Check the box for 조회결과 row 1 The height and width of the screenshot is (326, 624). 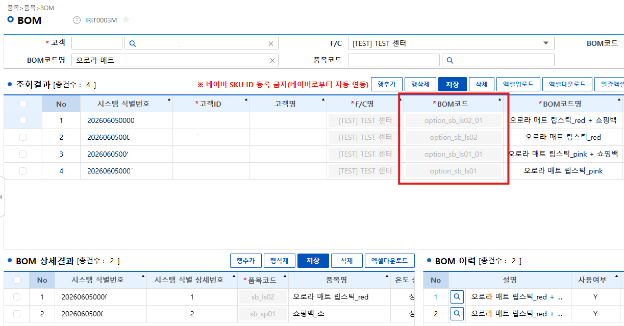(x=23, y=120)
